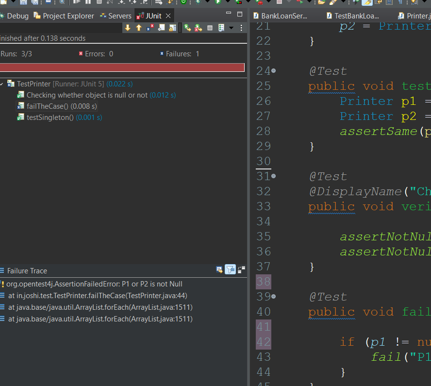This screenshot has height=386, width=431.
Task: Click the Errors: 0 counter
Action: point(96,54)
